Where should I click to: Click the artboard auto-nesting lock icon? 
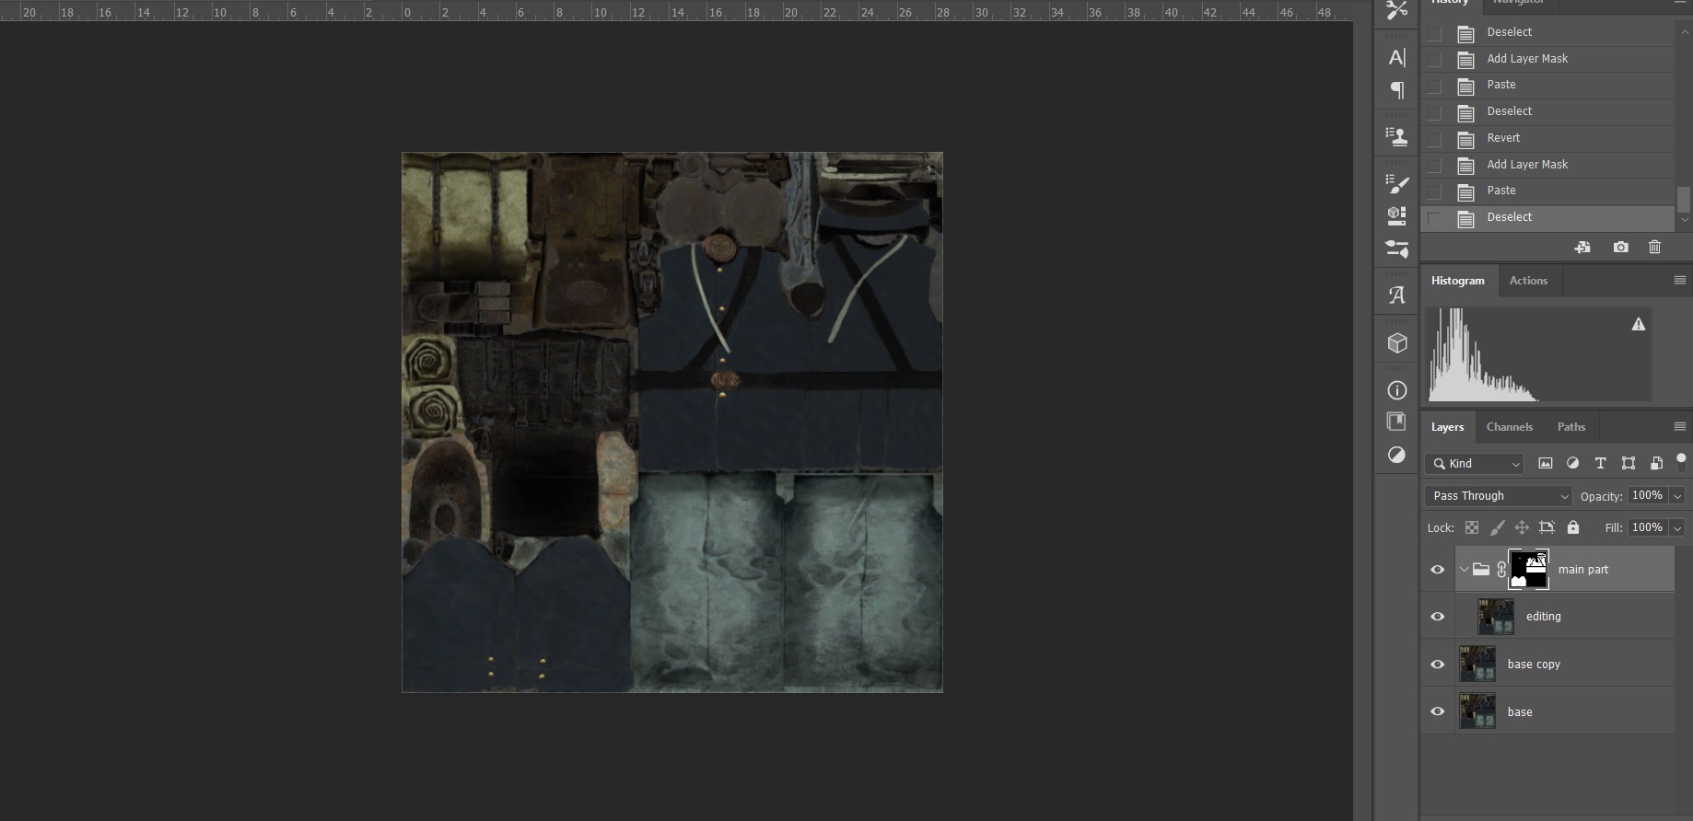[x=1547, y=527]
